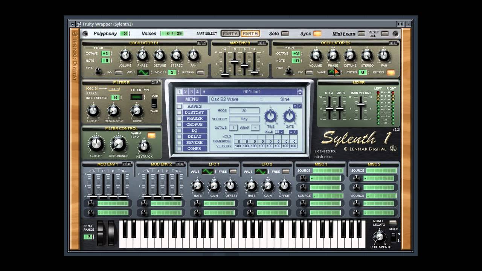Open the arpeggiator Octave selector
This screenshot has height=271, width=482.
(233, 128)
